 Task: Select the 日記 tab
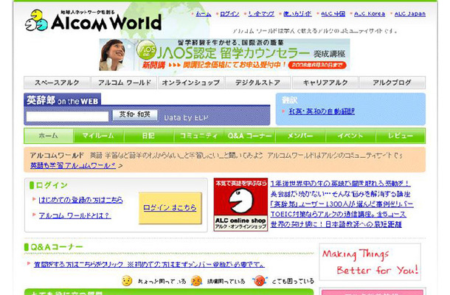point(149,136)
